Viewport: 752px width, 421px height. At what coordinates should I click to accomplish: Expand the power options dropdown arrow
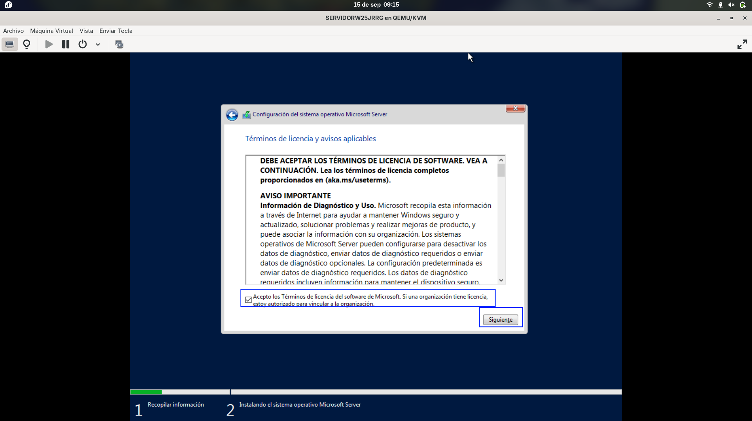98,45
